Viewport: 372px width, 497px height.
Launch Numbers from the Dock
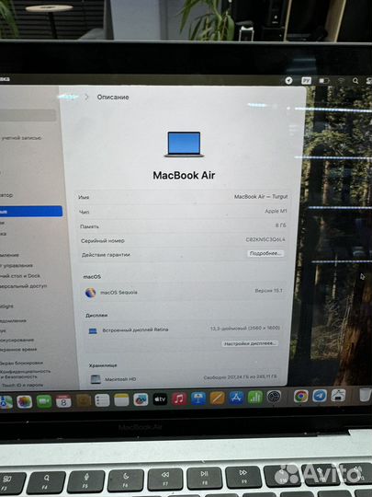click(x=255, y=398)
